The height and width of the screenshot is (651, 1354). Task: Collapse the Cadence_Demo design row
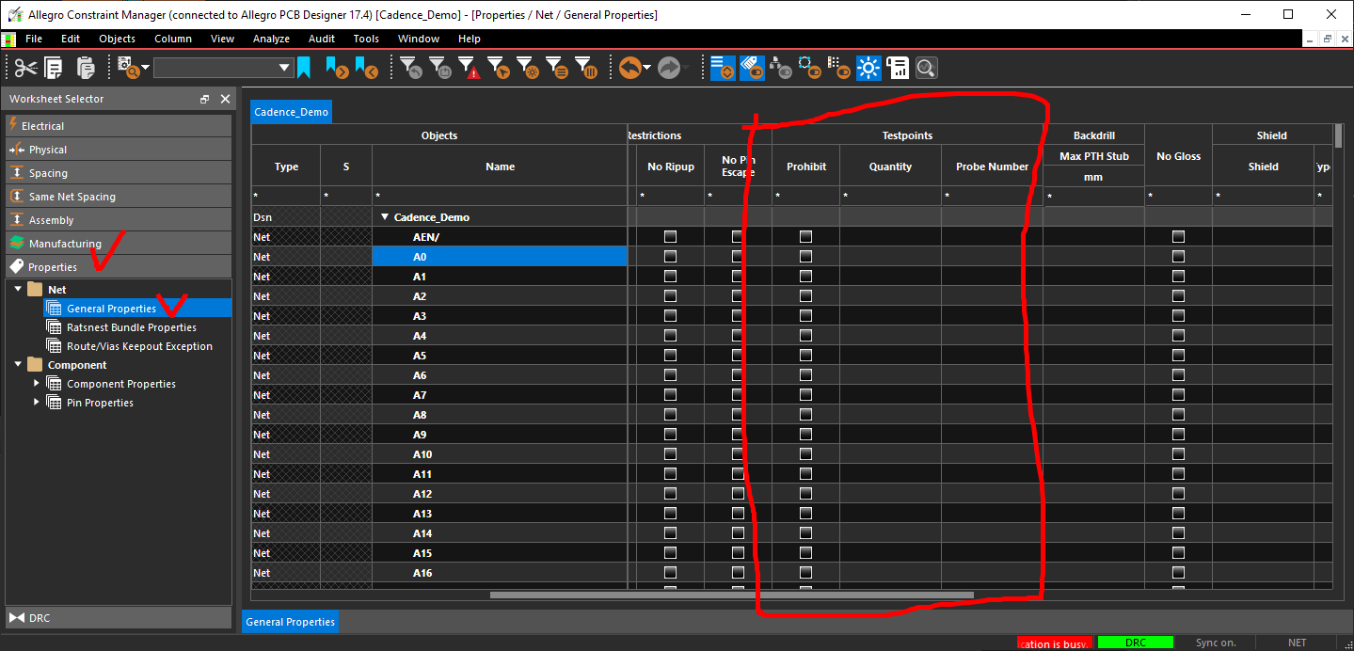point(385,217)
